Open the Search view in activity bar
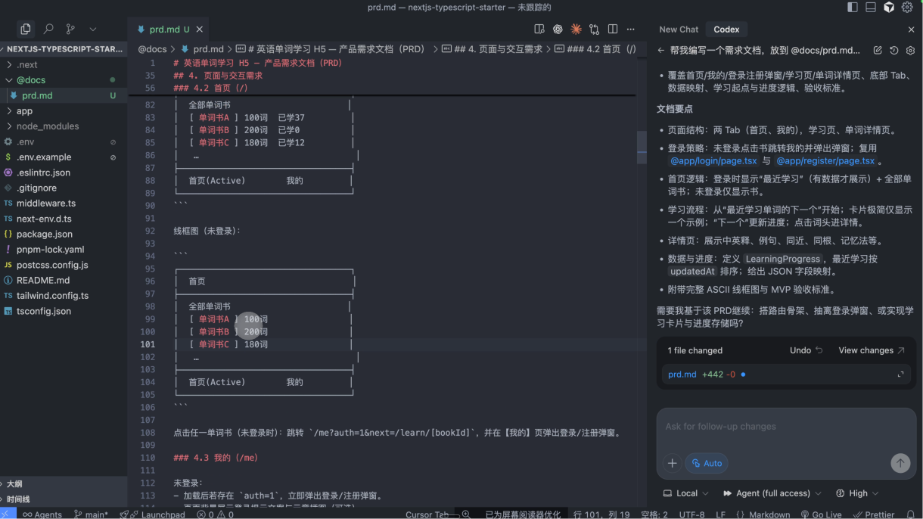This screenshot has height=519, width=923. point(48,29)
